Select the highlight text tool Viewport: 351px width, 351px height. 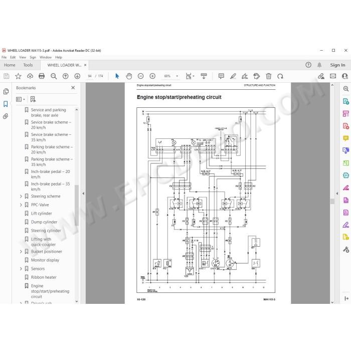point(233,76)
